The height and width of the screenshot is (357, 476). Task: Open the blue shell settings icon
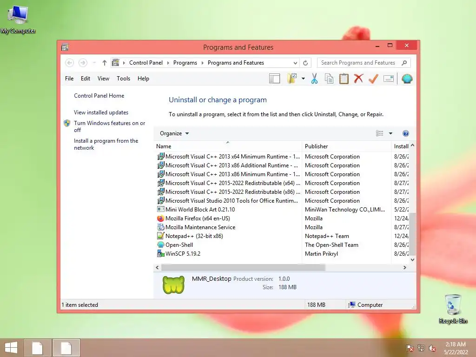(x=407, y=79)
